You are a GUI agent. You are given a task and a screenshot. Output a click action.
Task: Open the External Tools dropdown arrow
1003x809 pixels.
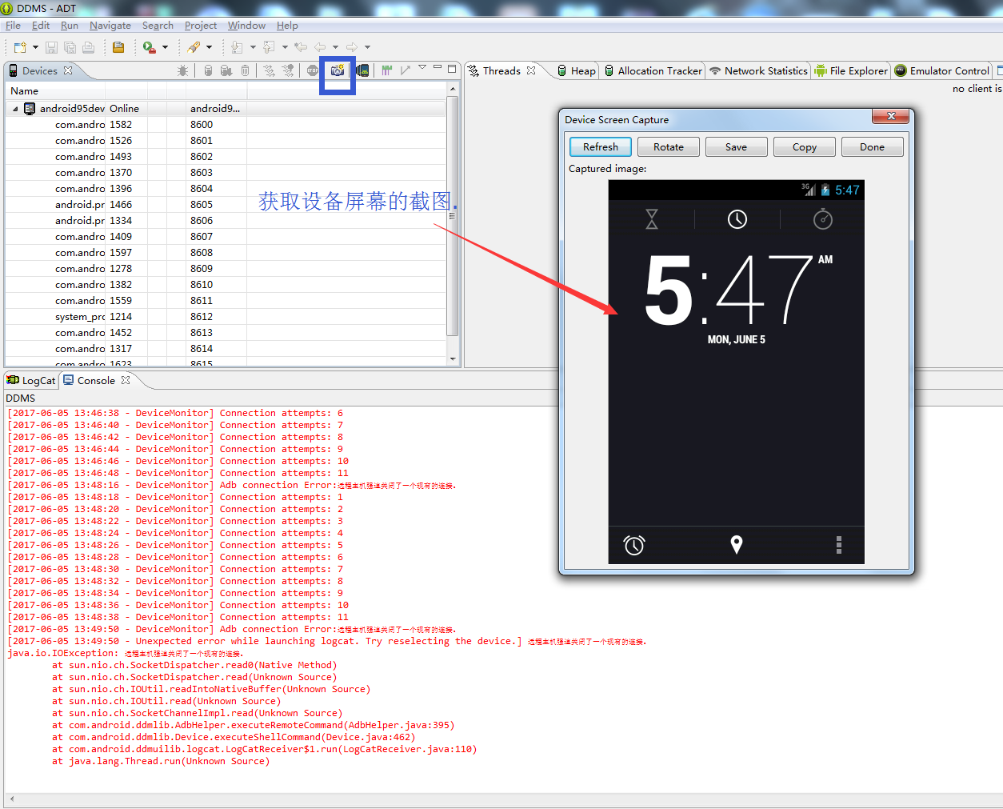point(165,47)
